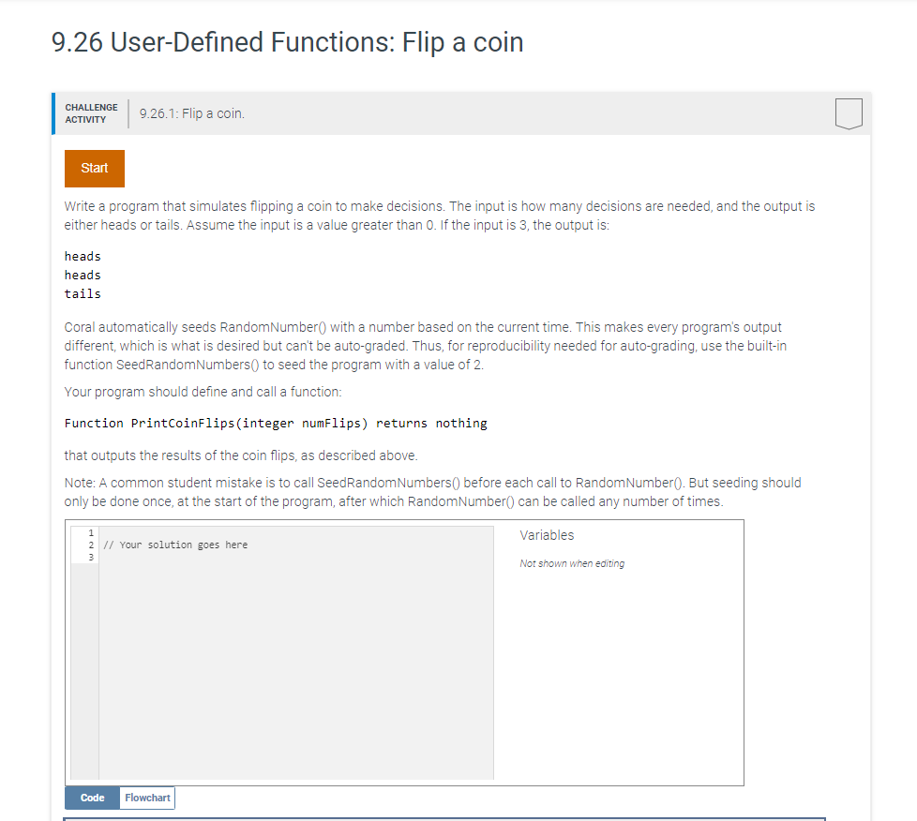Click the PrintCoinFlips function signature text

click(x=275, y=423)
